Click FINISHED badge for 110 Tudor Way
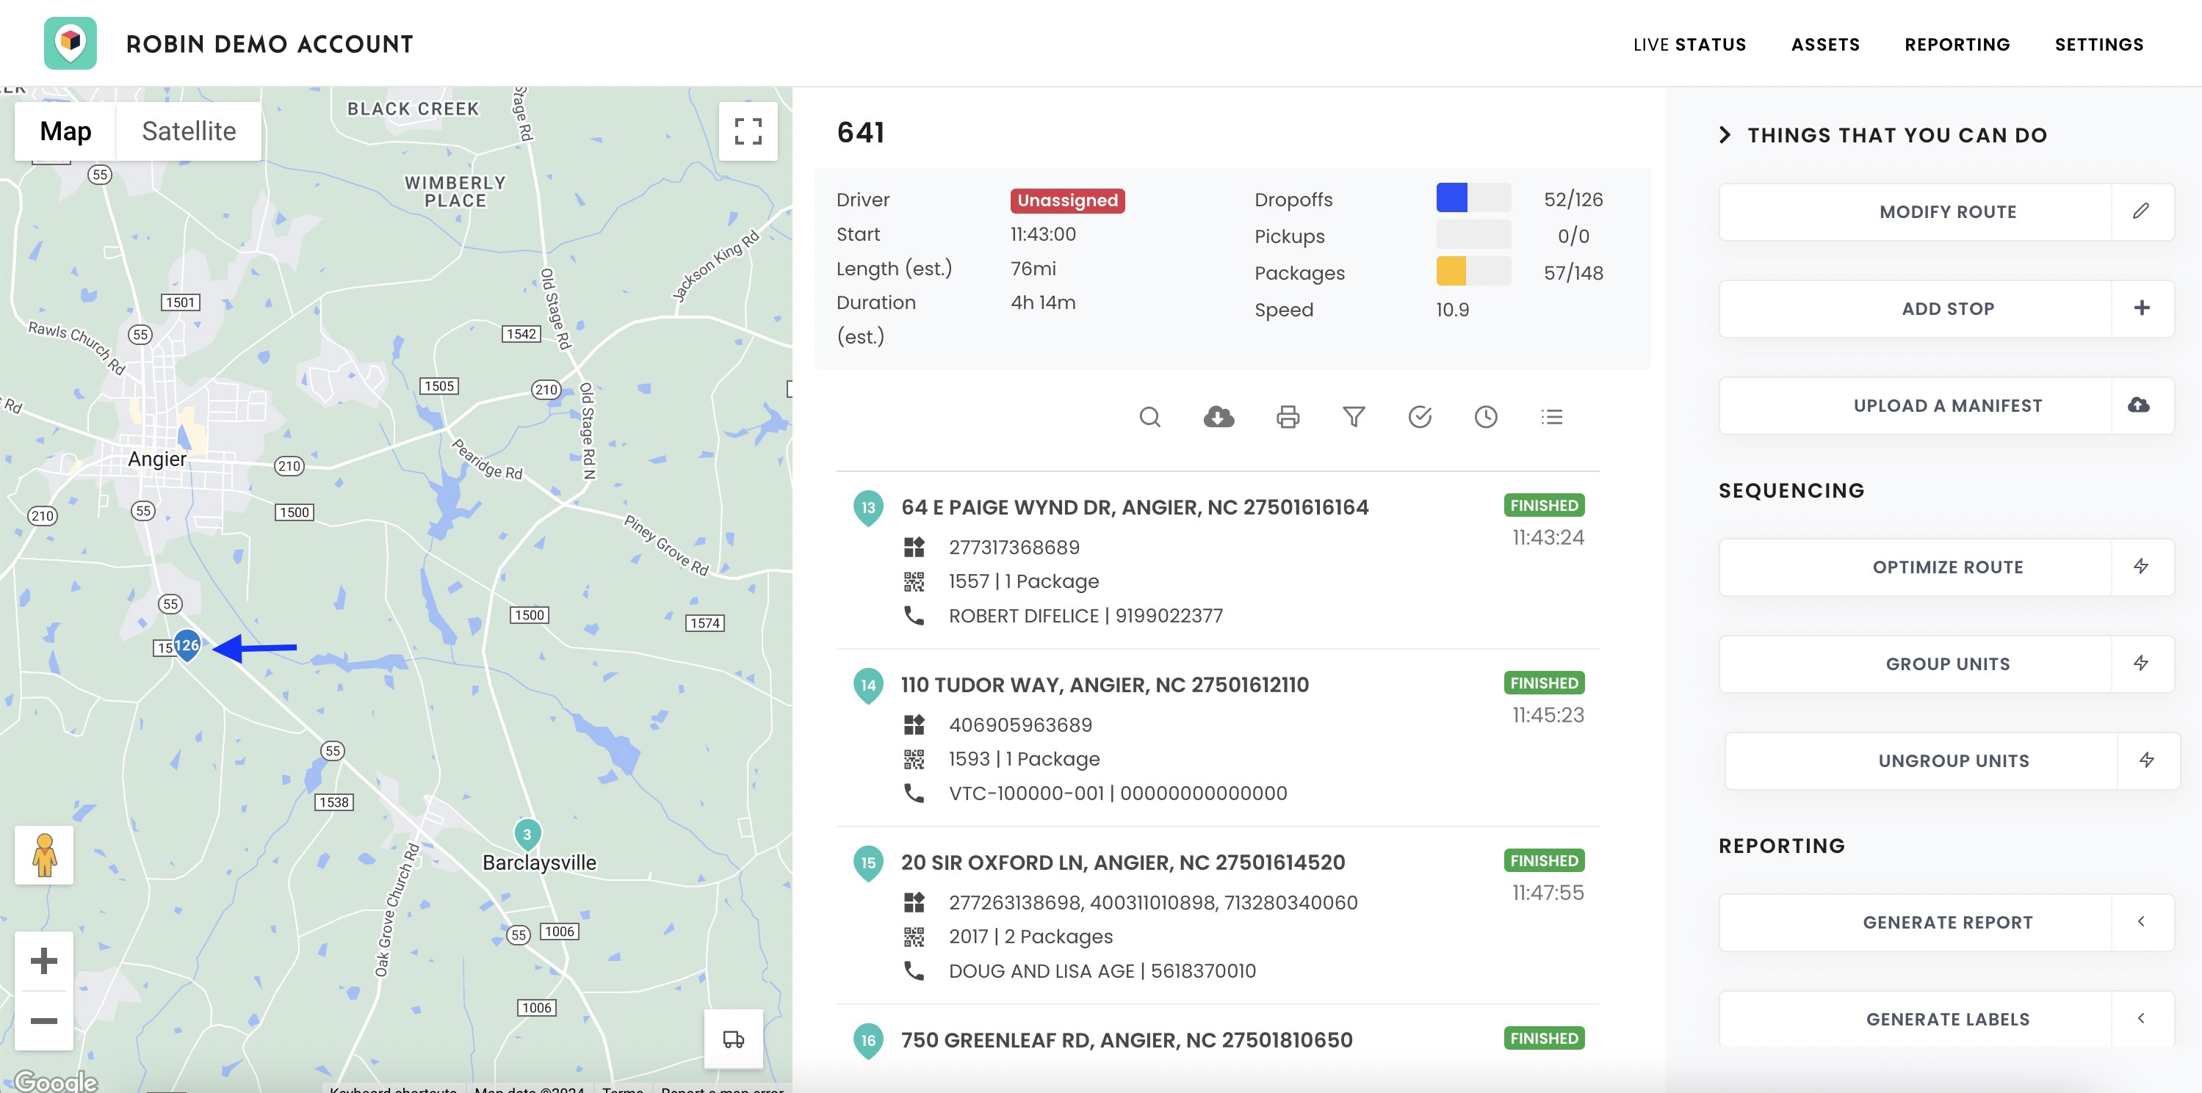Image resolution: width=2202 pixels, height=1093 pixels. 1544,683
